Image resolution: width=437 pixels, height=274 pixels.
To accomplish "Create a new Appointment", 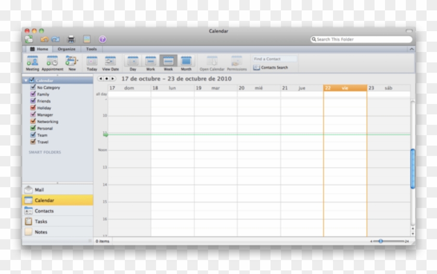I will [x=53, y=63].
